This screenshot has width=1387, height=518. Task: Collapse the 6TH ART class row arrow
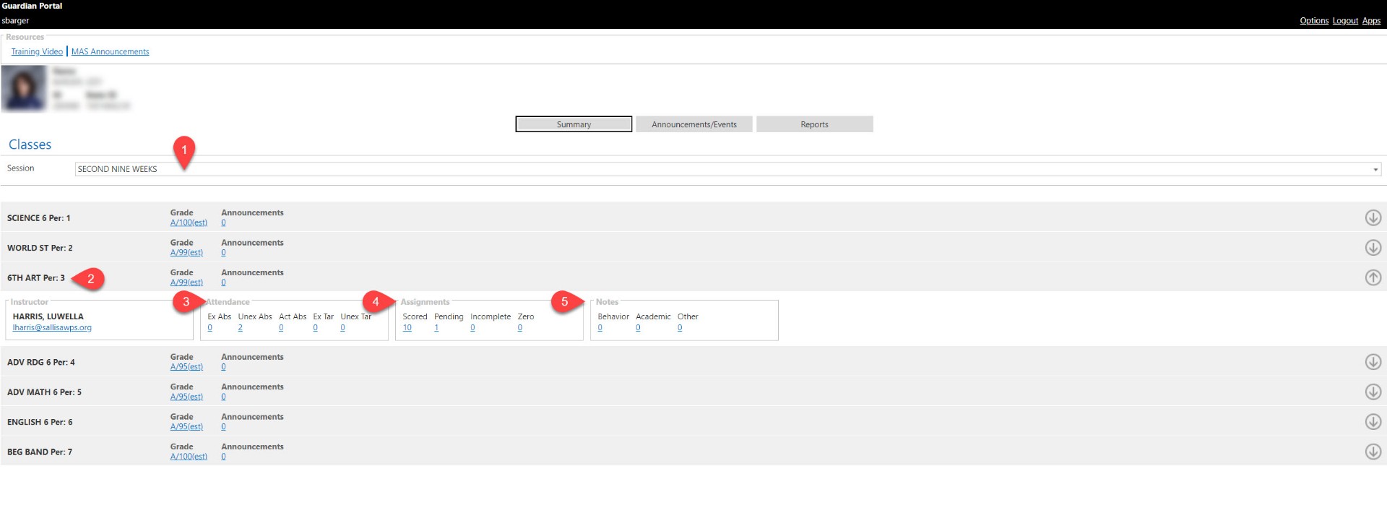[x=1373, y=277]
